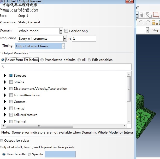This screenshot has height=159, width=160.
Task: Expand the Stresses variable category
Action: pyautogui.click(x=5, y=76)
